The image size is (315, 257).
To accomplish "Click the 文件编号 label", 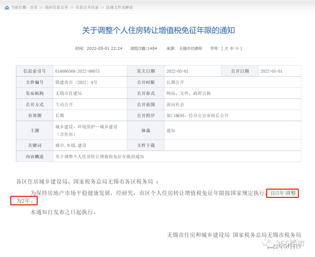I will coord(34,82).
